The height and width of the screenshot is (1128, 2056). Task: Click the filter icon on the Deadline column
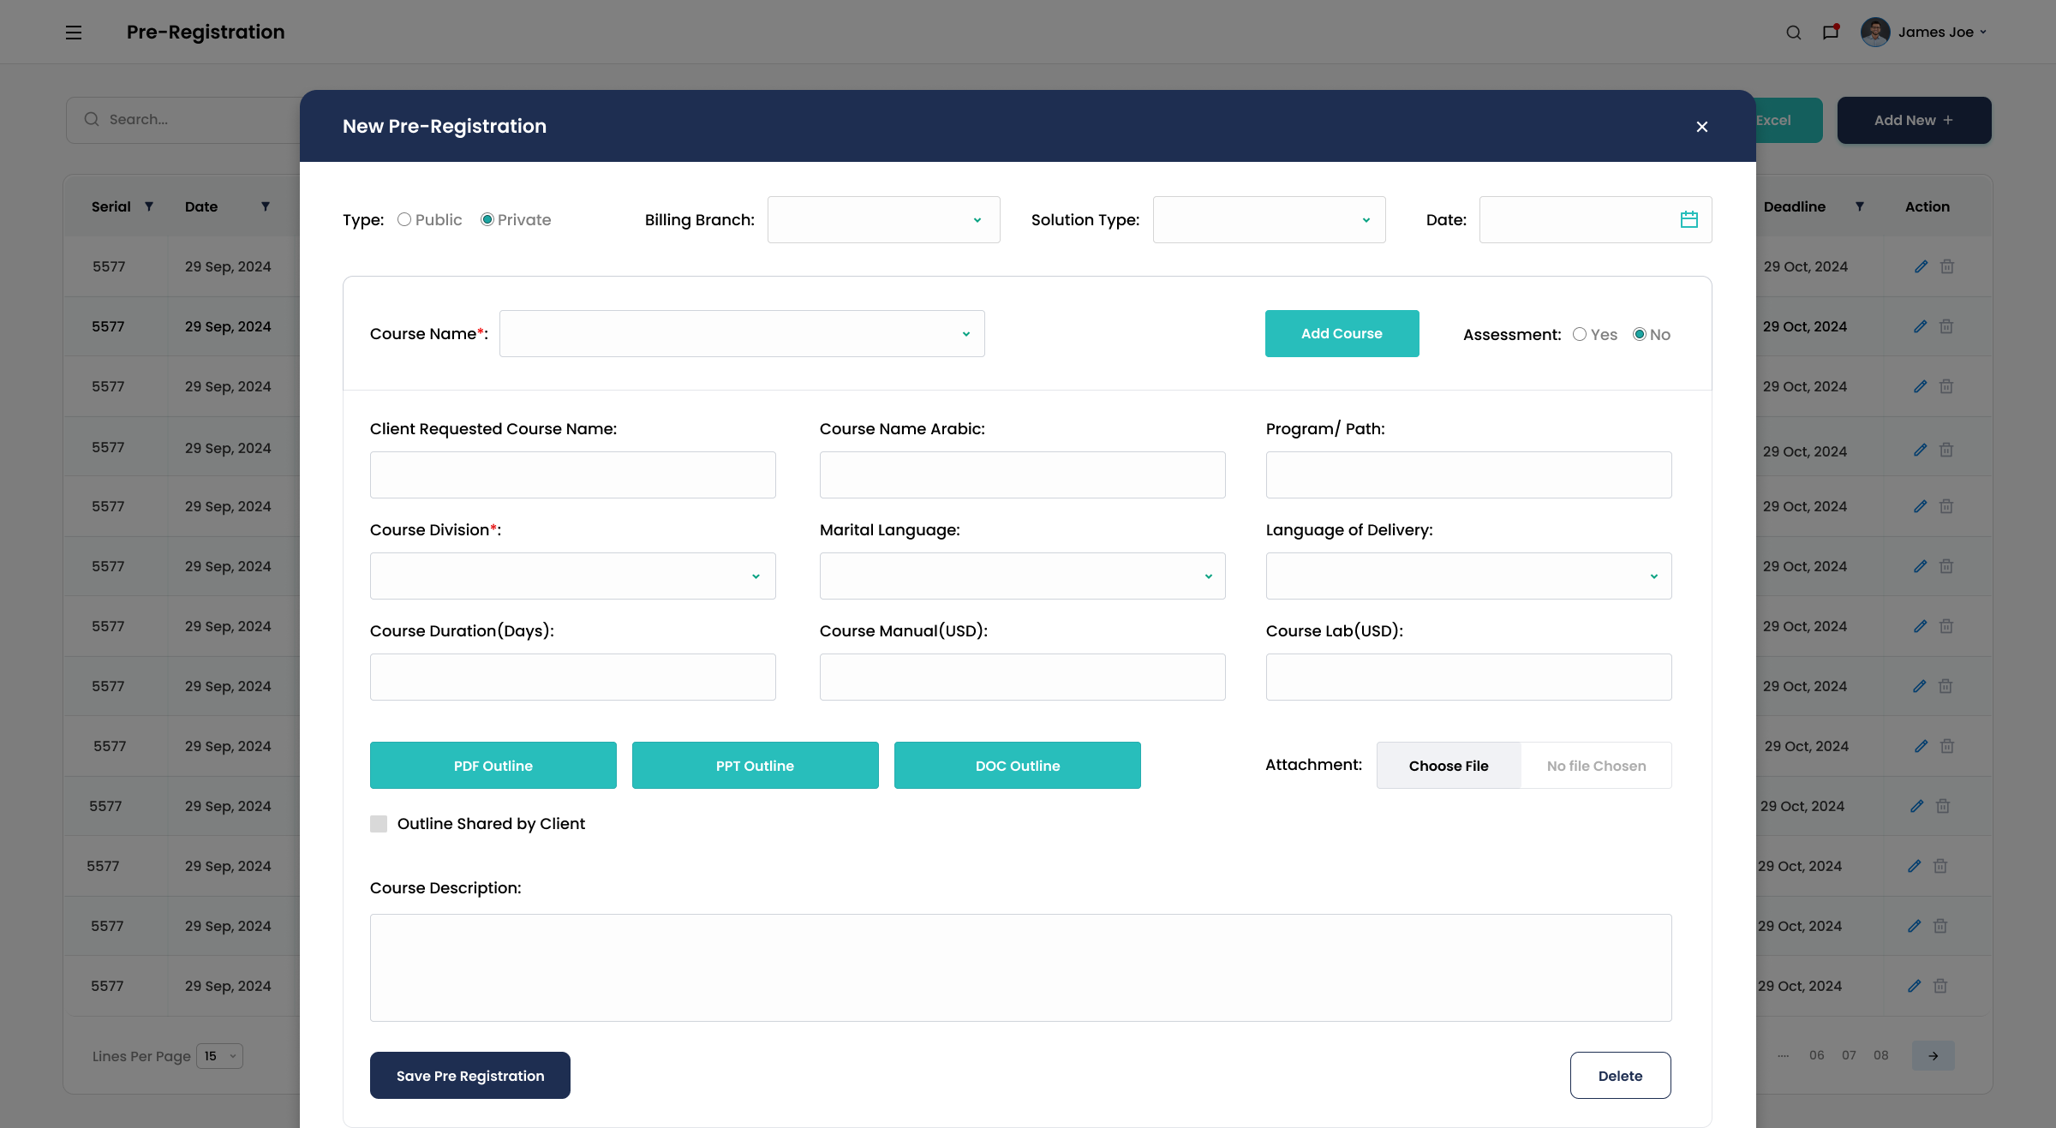pyautogui.click(x=1860, y=206)
